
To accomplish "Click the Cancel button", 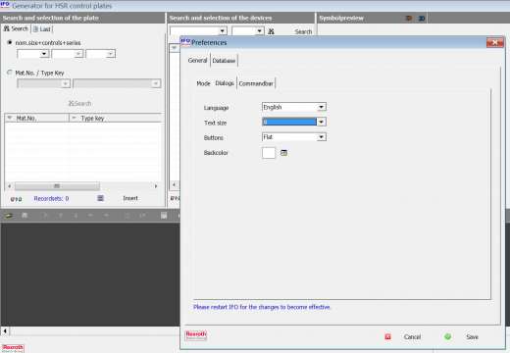I will pos(412,336).
